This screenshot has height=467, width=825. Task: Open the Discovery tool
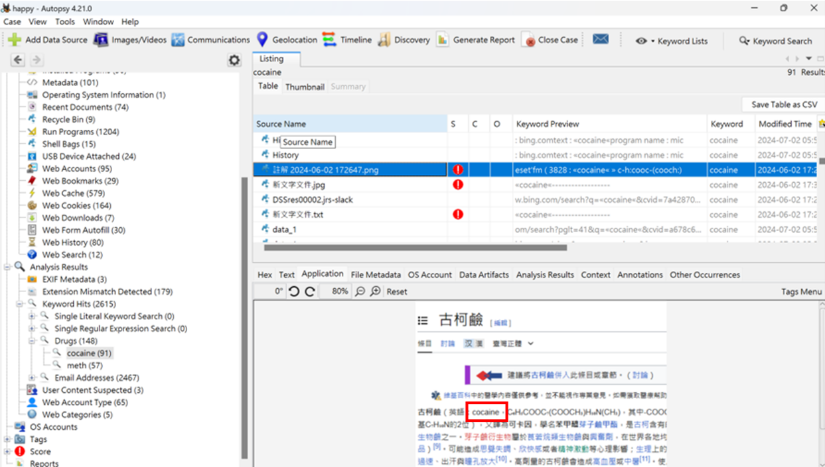pyautogui.click(x=404, y=40)
